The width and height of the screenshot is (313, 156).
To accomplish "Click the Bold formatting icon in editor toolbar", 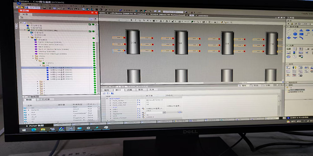I will pos(131,20).
